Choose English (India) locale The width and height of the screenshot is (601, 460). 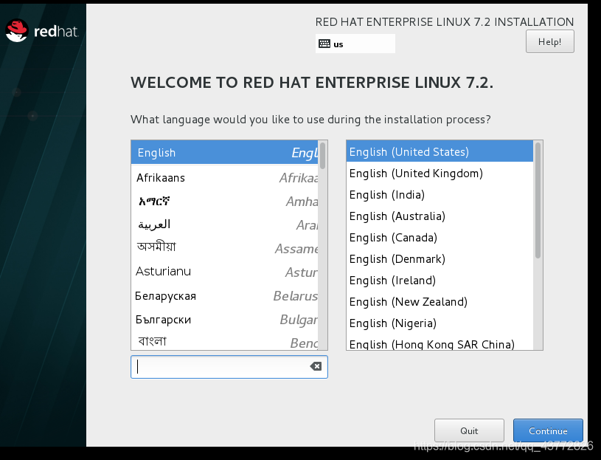click(x=440, y=194)
